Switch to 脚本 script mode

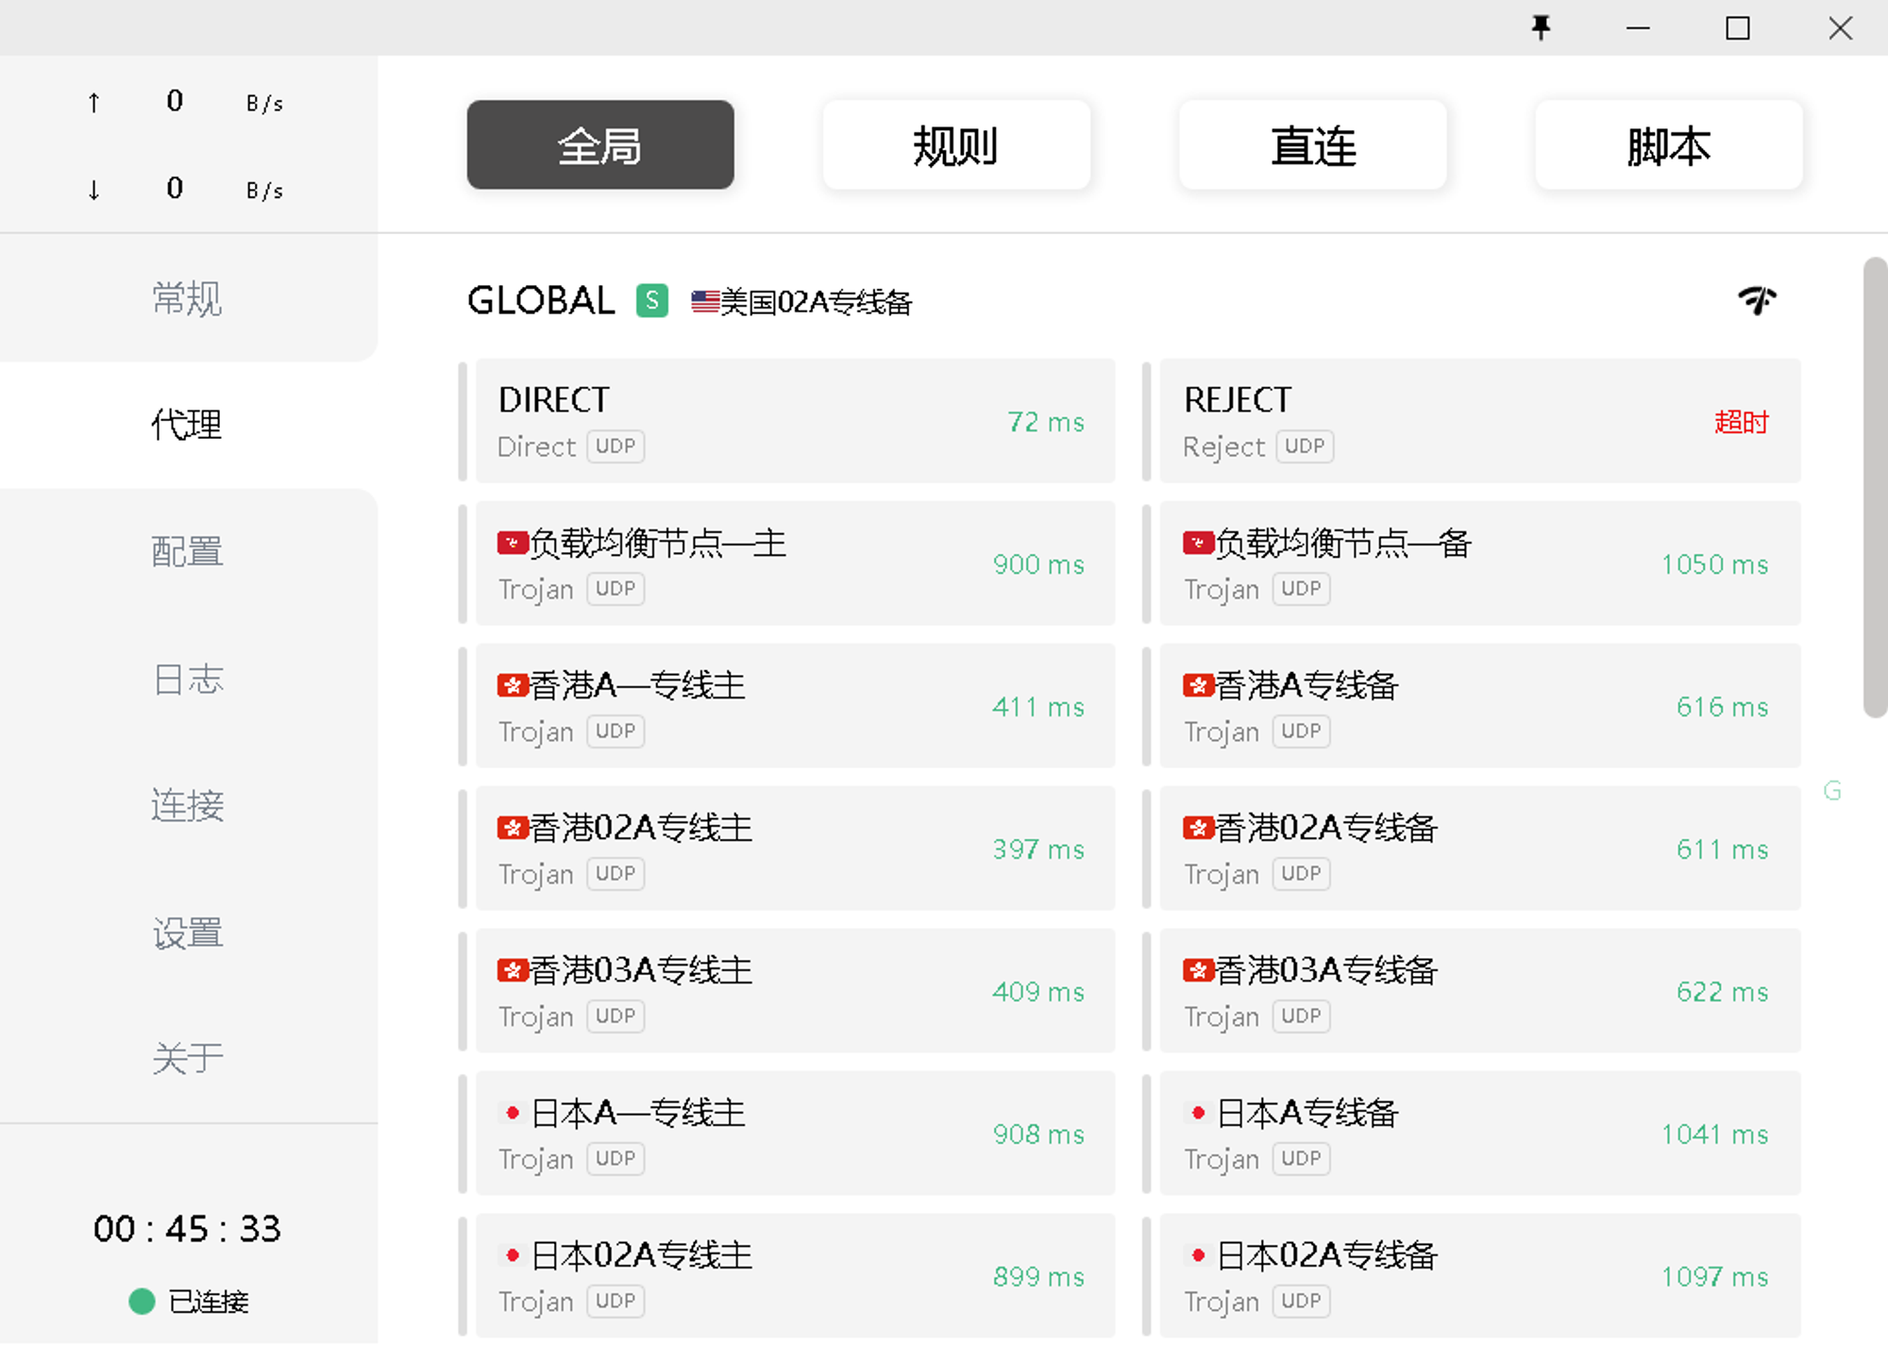coord(1668,145)
